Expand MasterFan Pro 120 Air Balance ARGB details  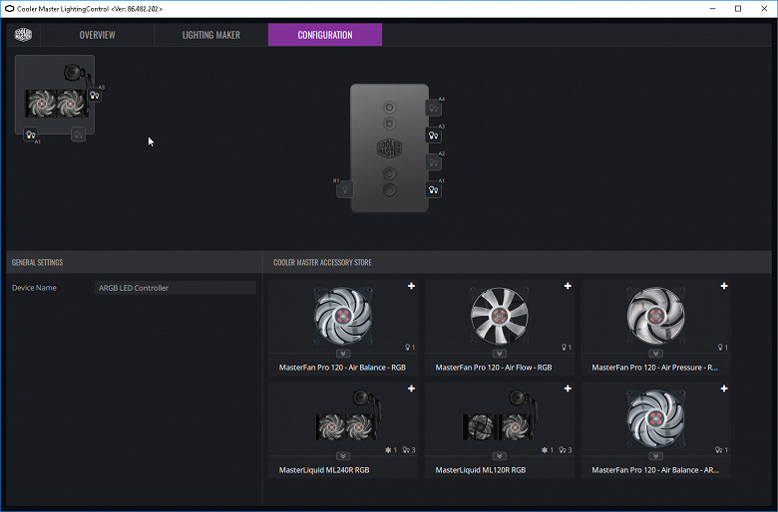tap(655, 456)
